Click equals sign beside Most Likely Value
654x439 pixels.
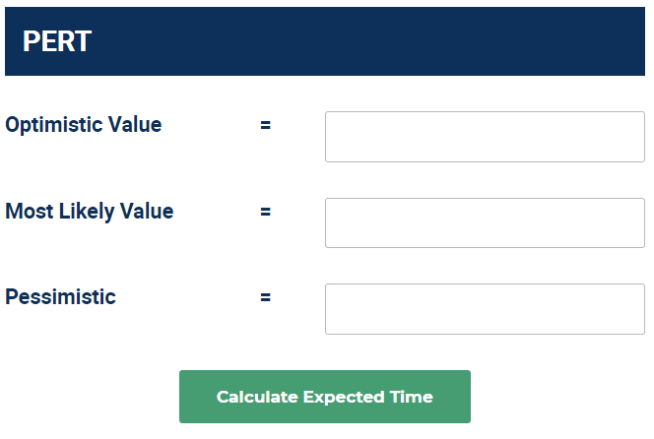[x=265, y=211]
